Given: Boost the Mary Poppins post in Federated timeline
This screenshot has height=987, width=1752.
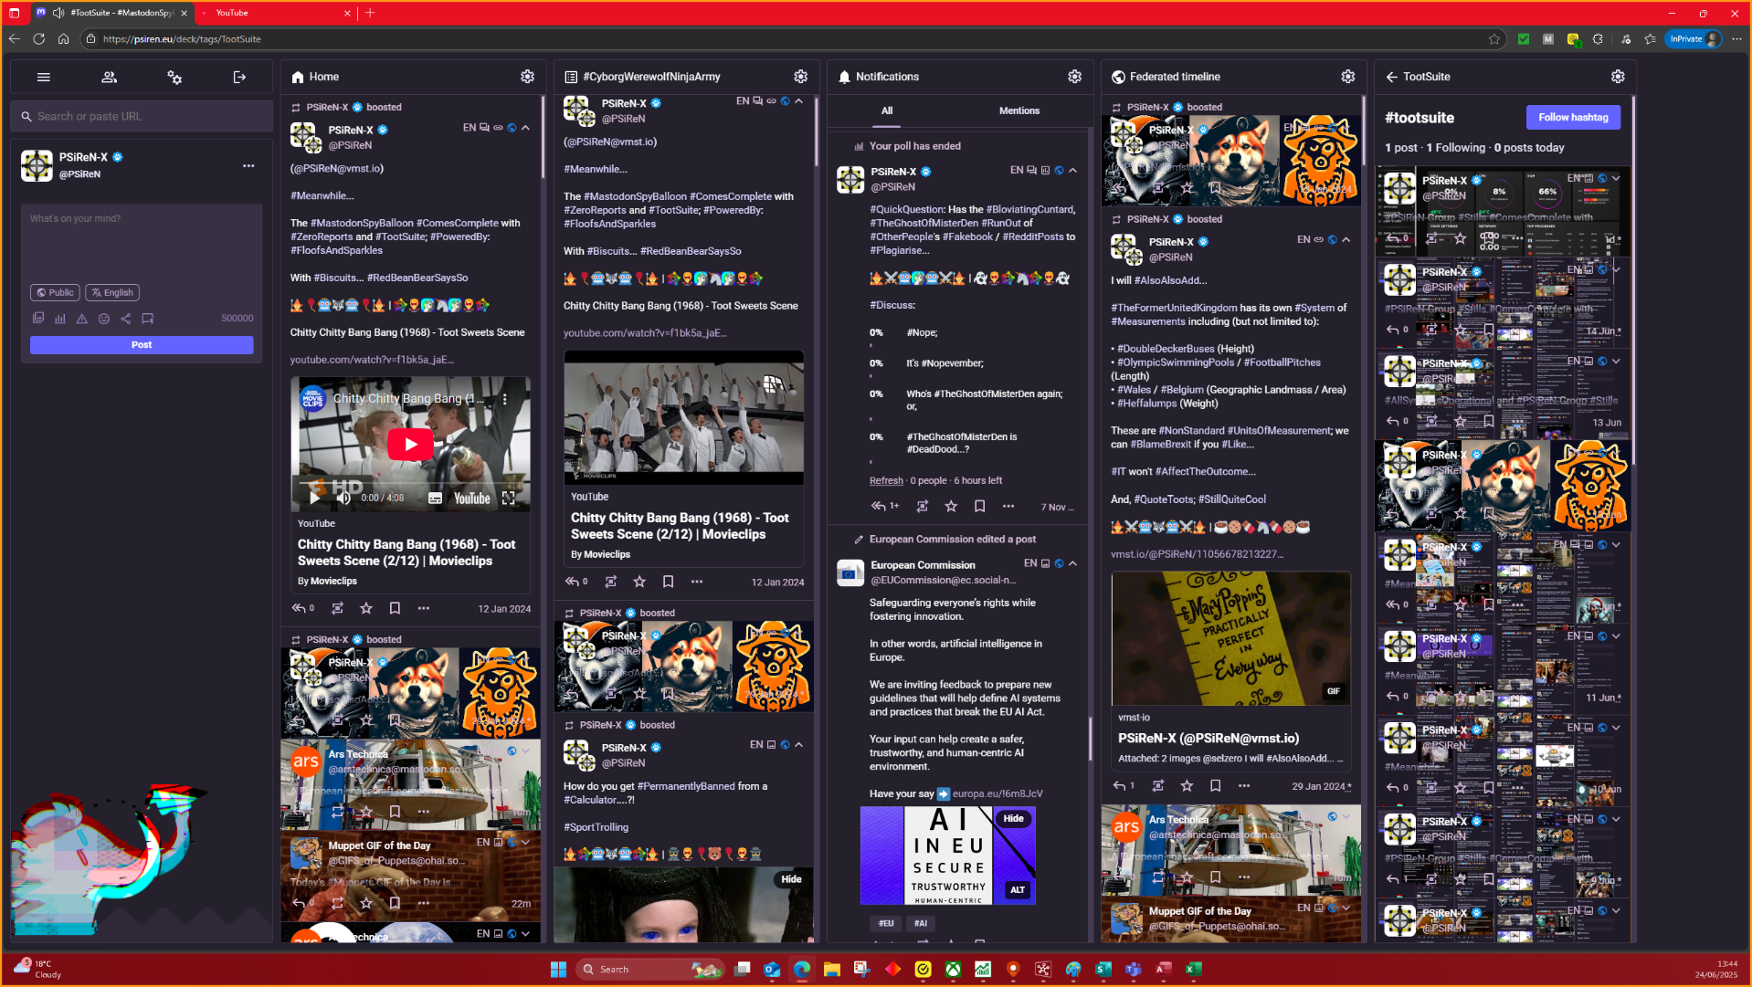Looking at the screenshot, I should 1158,785.
